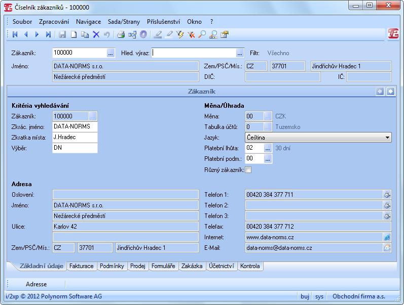Open the Zpracování menu
The width and height of the screenshot is (404, 305).
coord(54,22)
